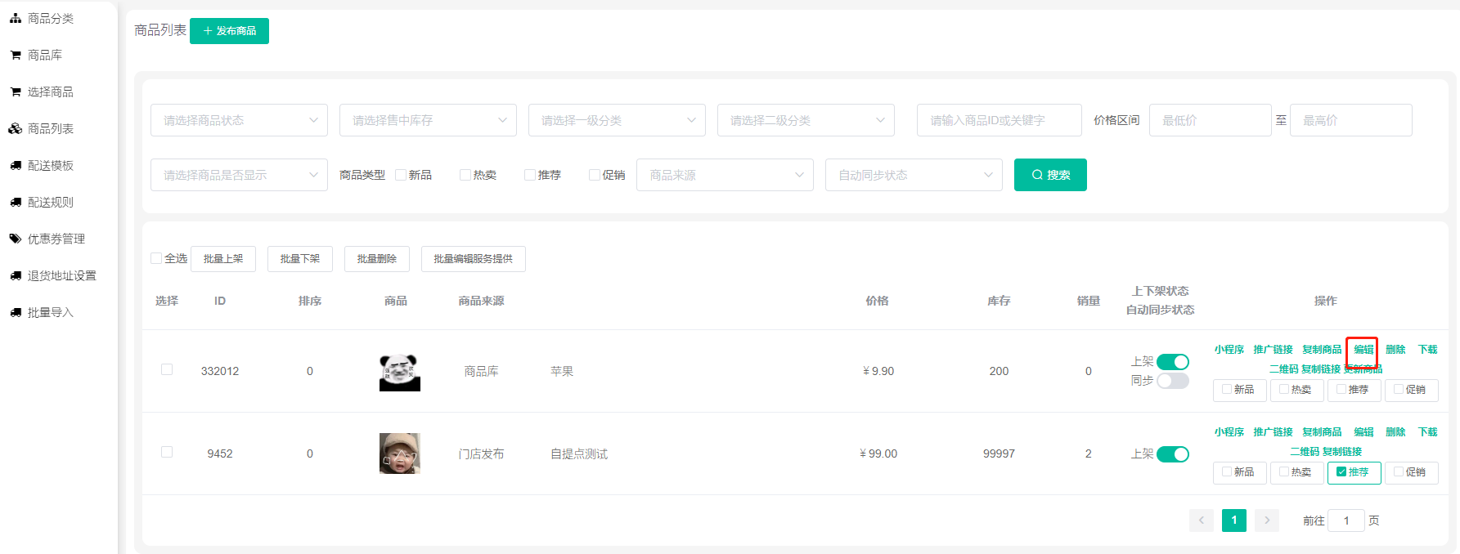Click the 发布商品 button

tap(229, 31)
